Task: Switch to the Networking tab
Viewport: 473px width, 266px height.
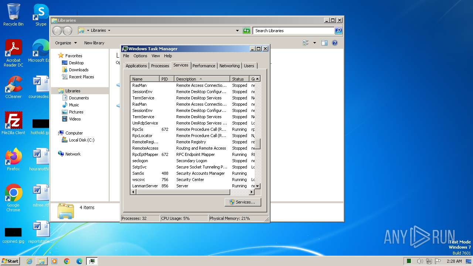Action: coord(229,66)
